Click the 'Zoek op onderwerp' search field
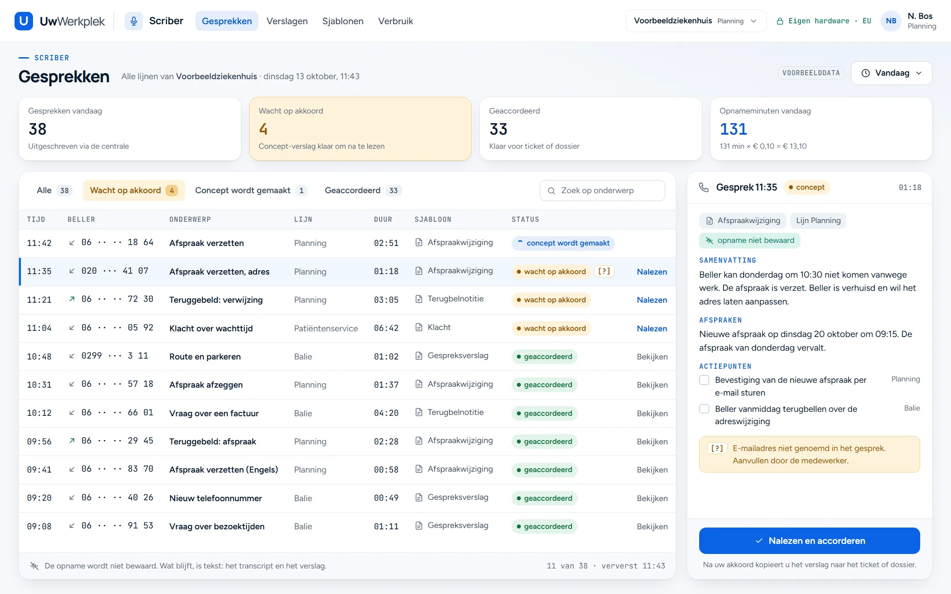The image size is (951, 594). point(602,191)
